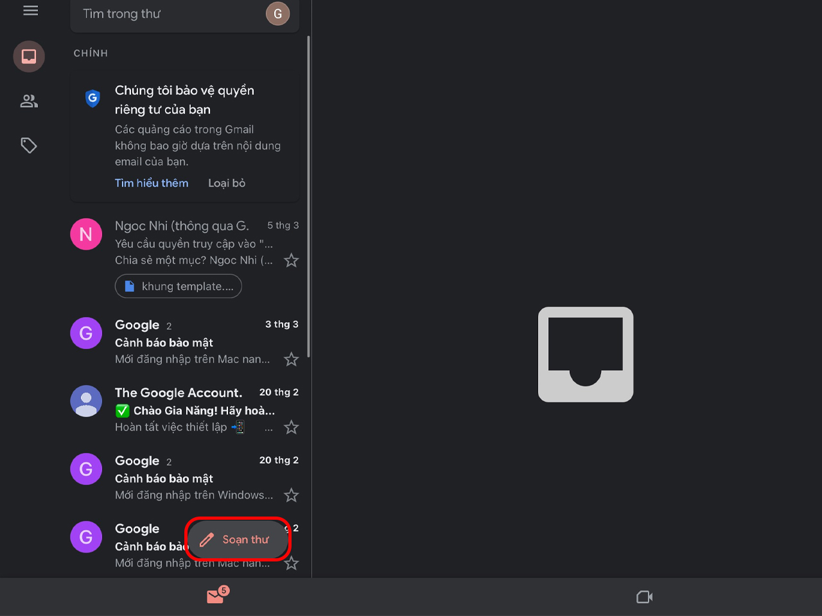The width and height of the screenshot is (822, 616).
Task: Select the Primary inbox icon in sidebar
Action: click(29, 56)
